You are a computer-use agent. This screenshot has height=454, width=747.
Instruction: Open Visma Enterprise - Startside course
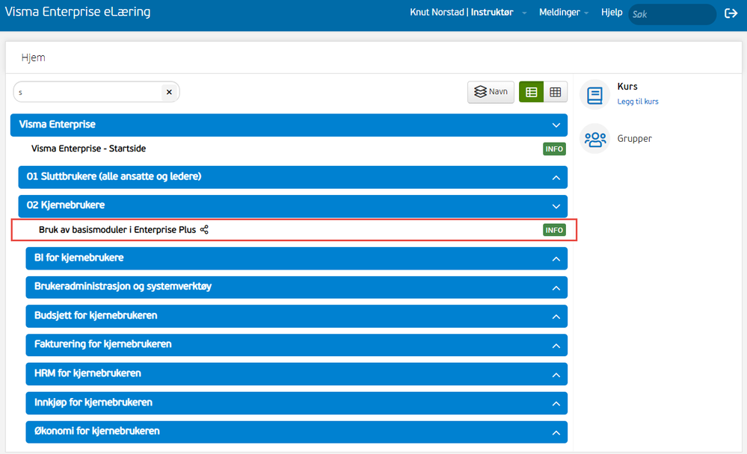(89, 149)
